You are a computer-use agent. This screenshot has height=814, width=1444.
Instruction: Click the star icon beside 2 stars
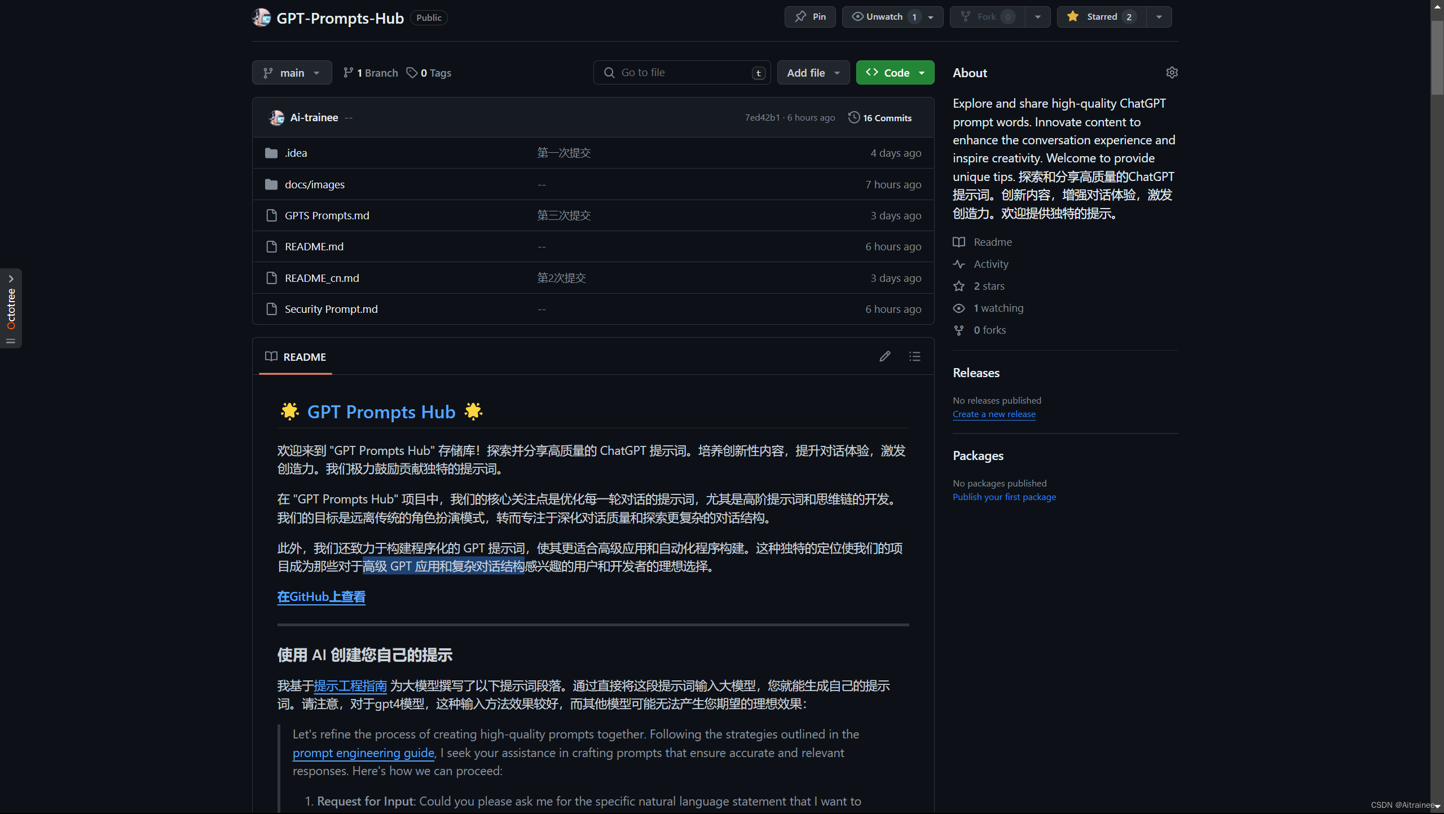point(959,286)
